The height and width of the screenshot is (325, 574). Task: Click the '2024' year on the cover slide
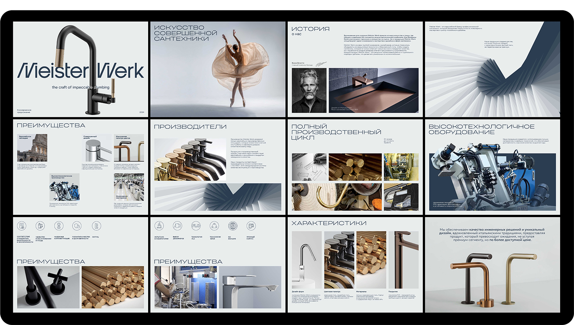click(142, 112)
